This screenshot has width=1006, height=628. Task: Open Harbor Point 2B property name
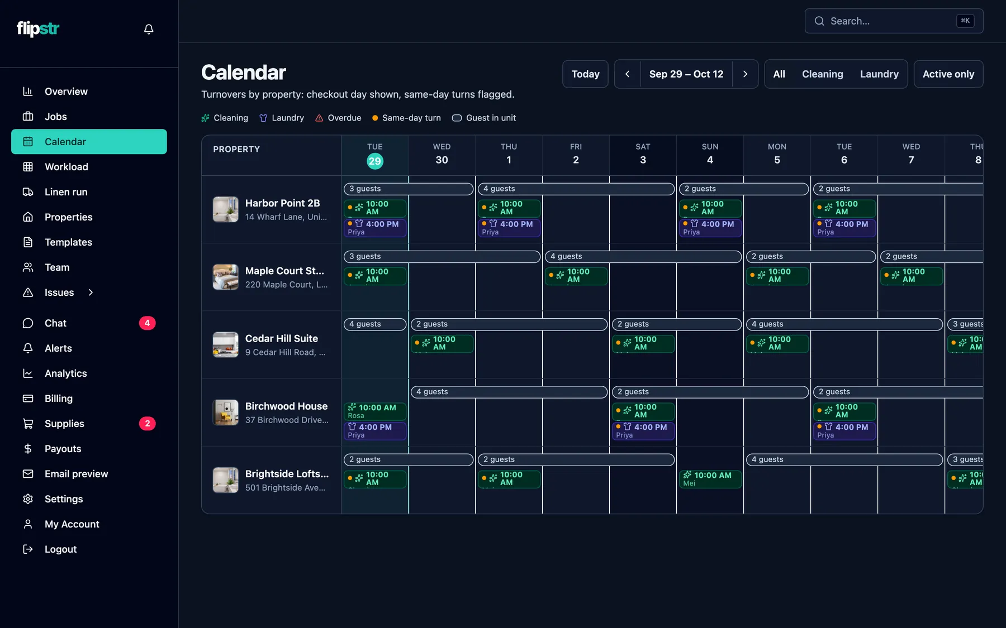[283, 203]
